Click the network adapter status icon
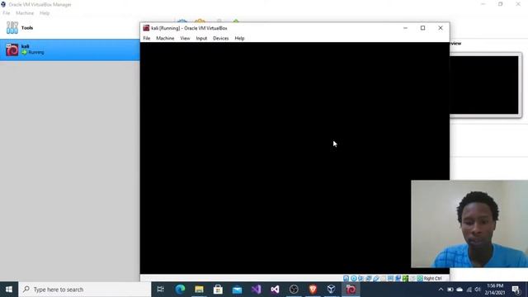 click(368, 279)
